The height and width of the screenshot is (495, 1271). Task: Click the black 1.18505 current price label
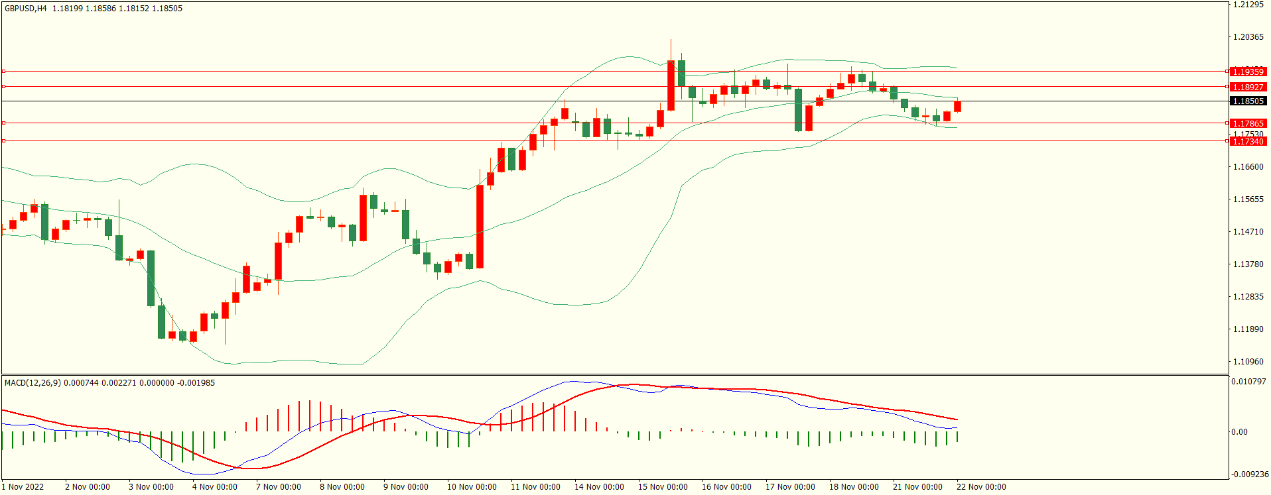pyautogui.click(x=1248, y=101)
